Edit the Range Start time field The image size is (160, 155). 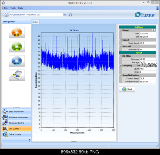point(148,34)
